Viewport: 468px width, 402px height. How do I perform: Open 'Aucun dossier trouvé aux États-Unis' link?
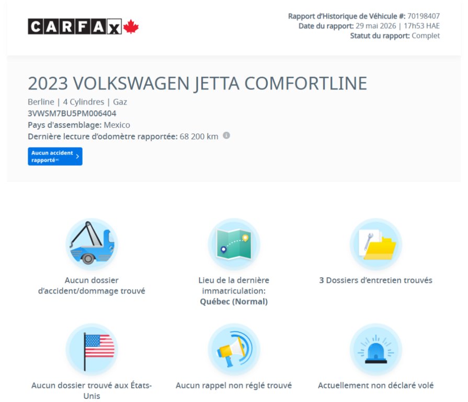92,390
